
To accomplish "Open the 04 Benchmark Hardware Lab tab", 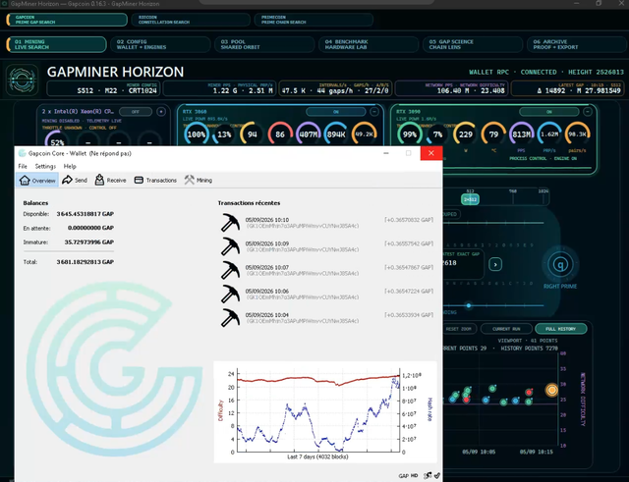I will [x=369, y=44].
